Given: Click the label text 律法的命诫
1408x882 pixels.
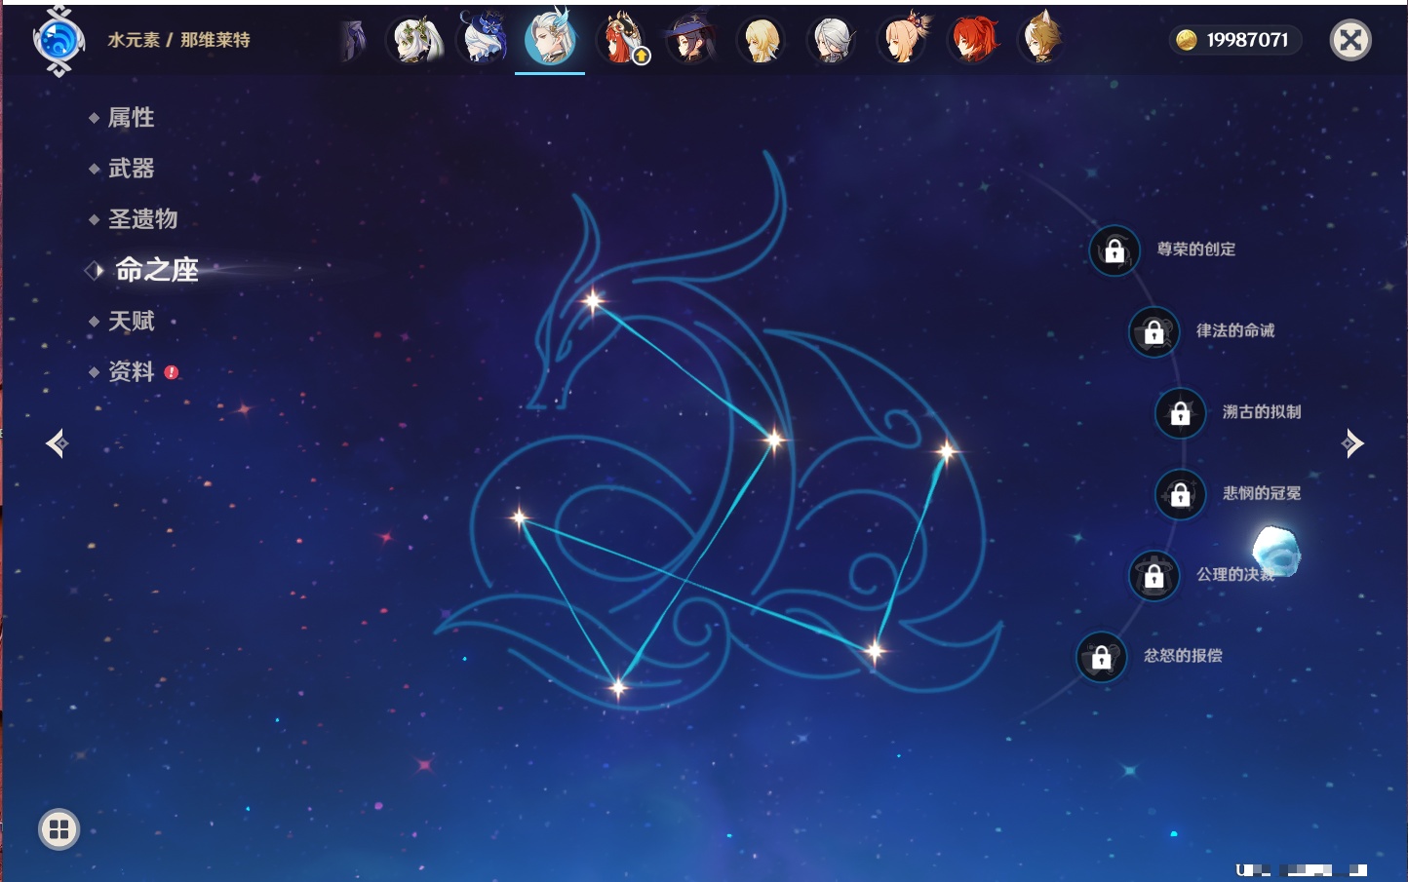Looking at the screenshot, I should coord(1235,330).
